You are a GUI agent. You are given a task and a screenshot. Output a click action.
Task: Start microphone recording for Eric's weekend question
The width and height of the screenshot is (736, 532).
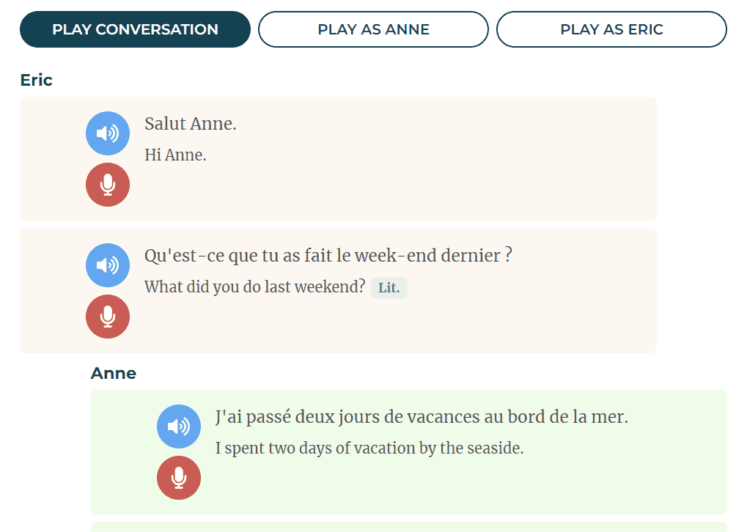point(108,317)
